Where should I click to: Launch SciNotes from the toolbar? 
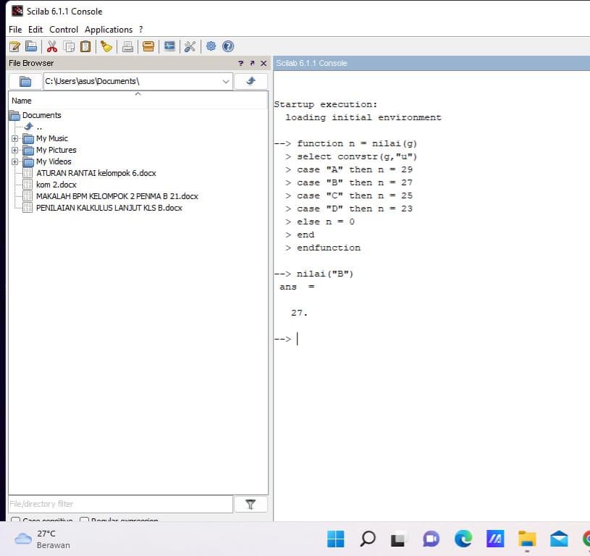tap(14, 46)
